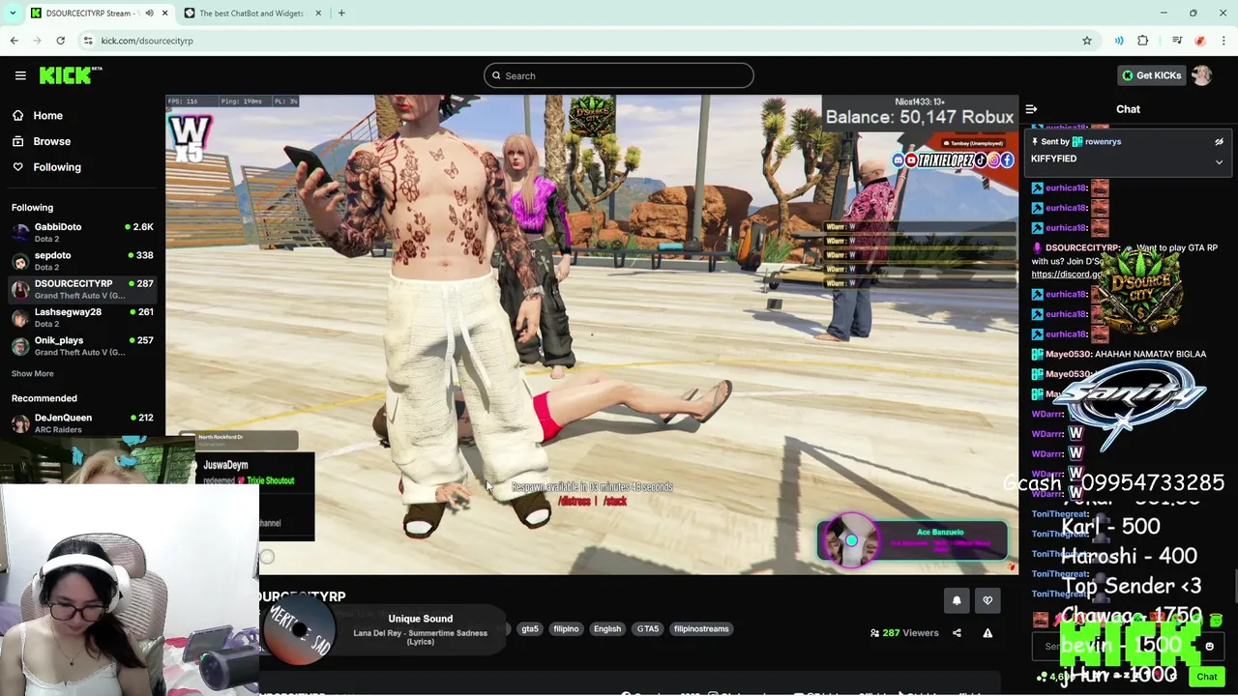Open user profile avatar menu

(1202, 75)
